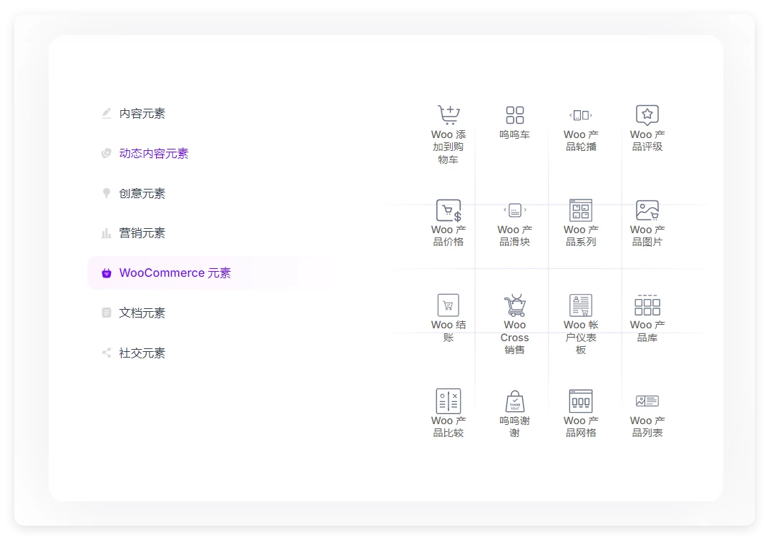Open the Woo 产品系列 icon
The height and width of the screenshot is (540, 769).
click(x=580, y=210)
